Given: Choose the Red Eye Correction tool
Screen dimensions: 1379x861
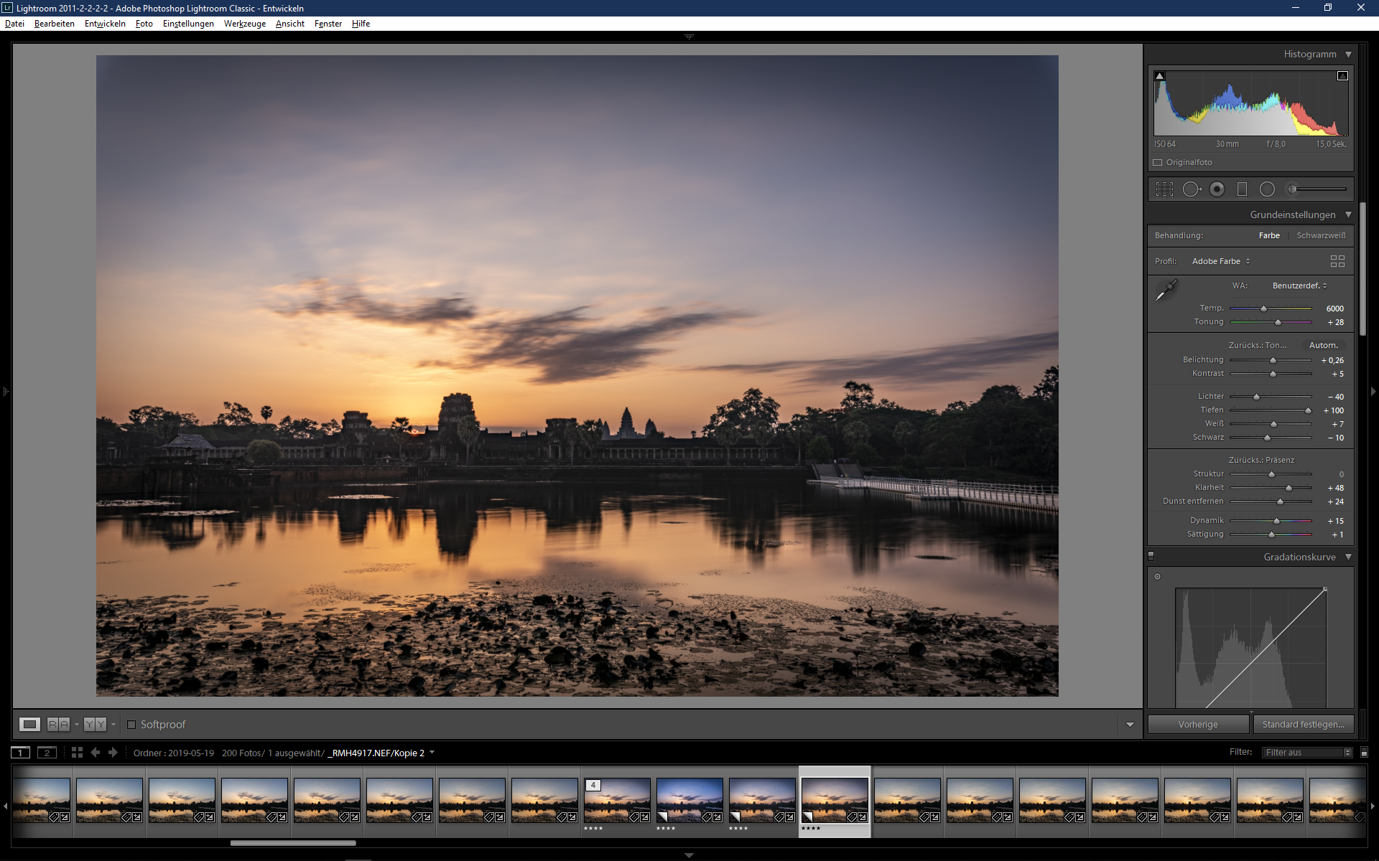Looking at the screenshot, I should click(1217, 189).
